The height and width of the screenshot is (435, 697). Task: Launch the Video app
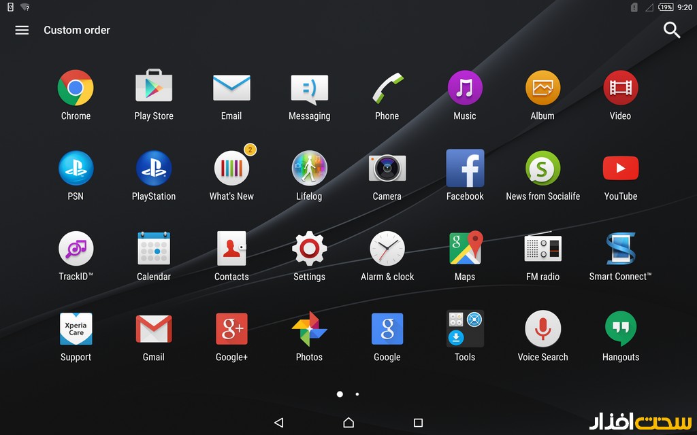coord(621,88)
